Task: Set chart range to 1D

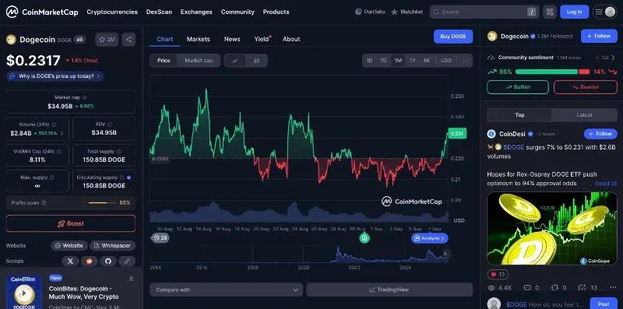Action: coord(369,61)
